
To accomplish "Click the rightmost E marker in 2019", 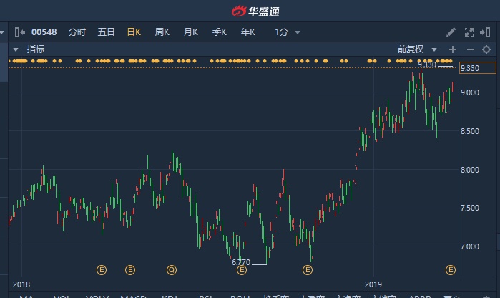I will point(451,270).
